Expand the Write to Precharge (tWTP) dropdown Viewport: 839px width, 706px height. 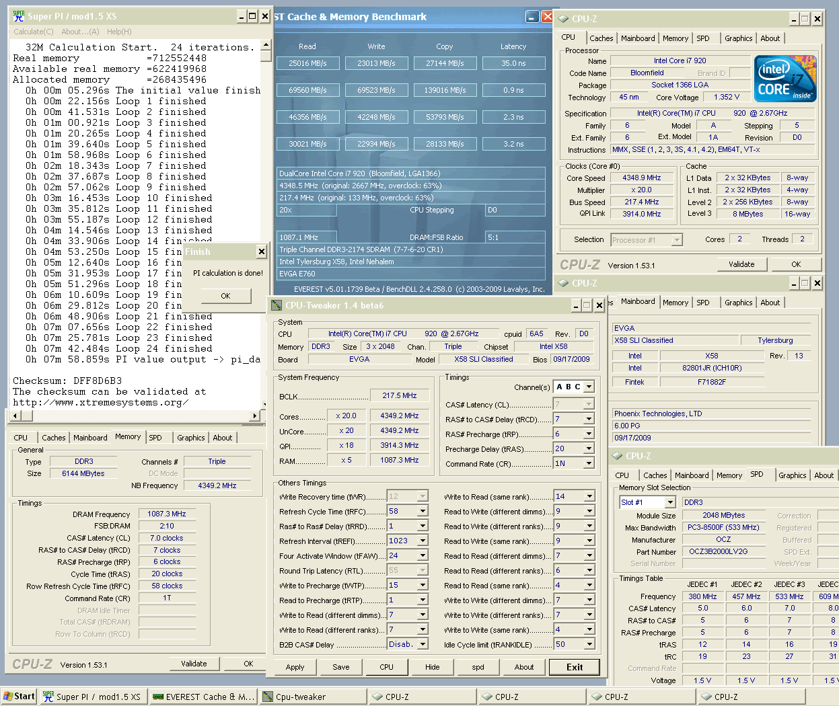423,585
